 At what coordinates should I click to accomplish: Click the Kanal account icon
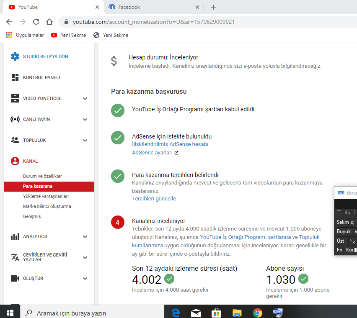pos(15,161)
